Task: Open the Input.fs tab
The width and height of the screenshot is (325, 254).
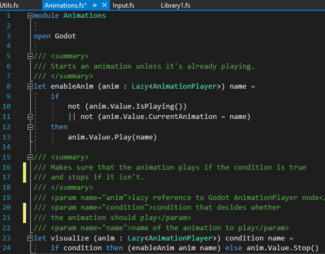Action: point(123,5)
